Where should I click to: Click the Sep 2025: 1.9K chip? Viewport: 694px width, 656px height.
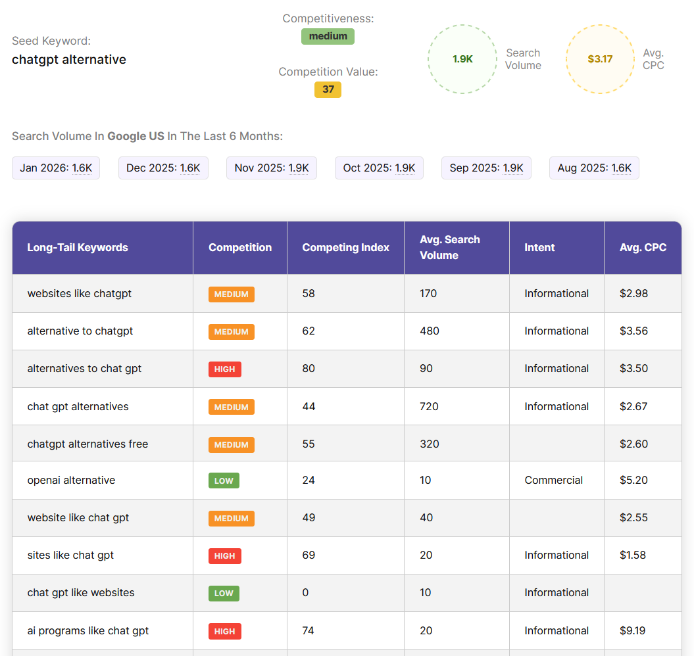pyautogui.click(x=486, y=168)
